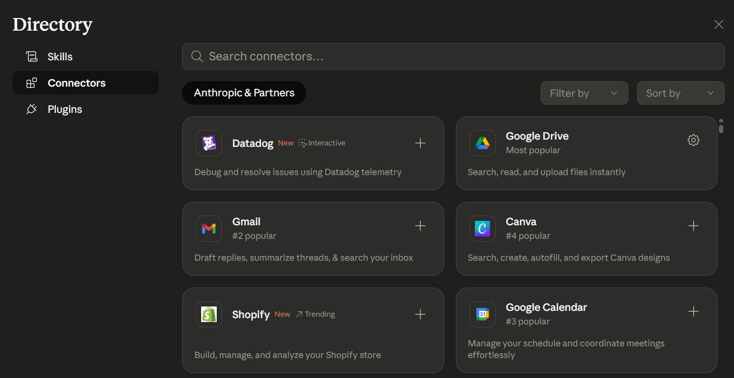Open the Canva connector title
The width and height of the screenshot is (734, 378).
pos(521,222)
